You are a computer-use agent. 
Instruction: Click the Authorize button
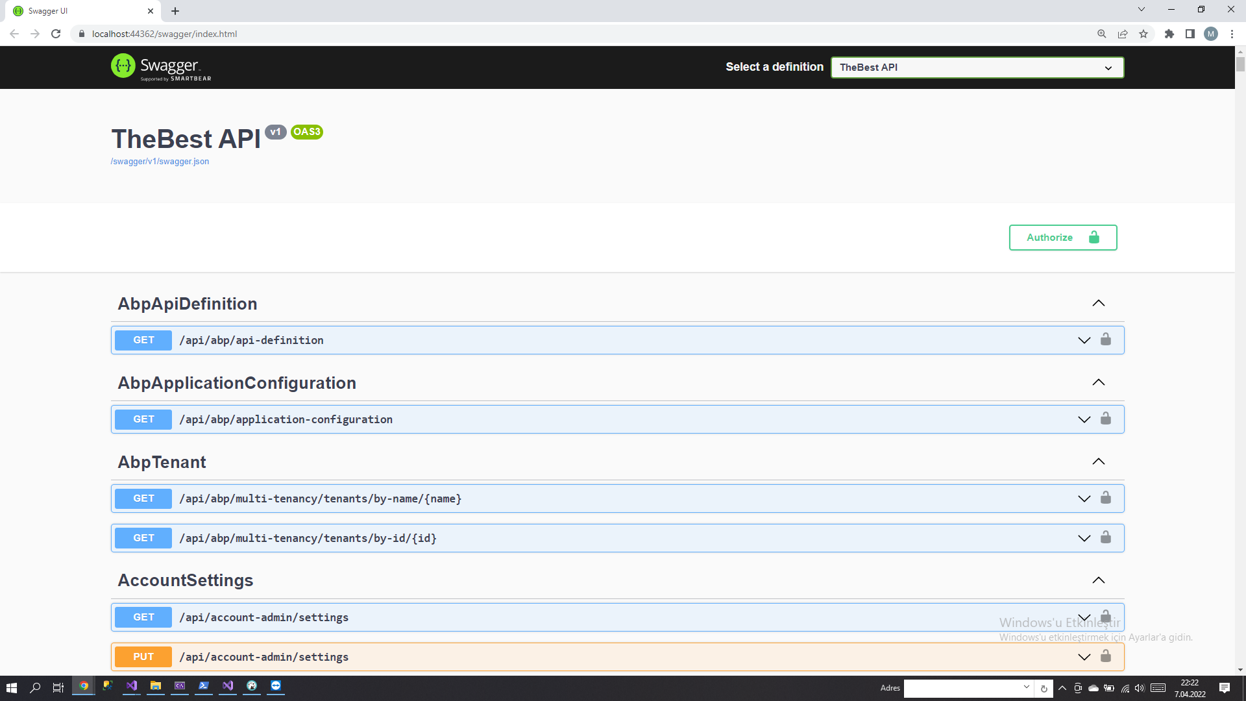click(1063, 238)
